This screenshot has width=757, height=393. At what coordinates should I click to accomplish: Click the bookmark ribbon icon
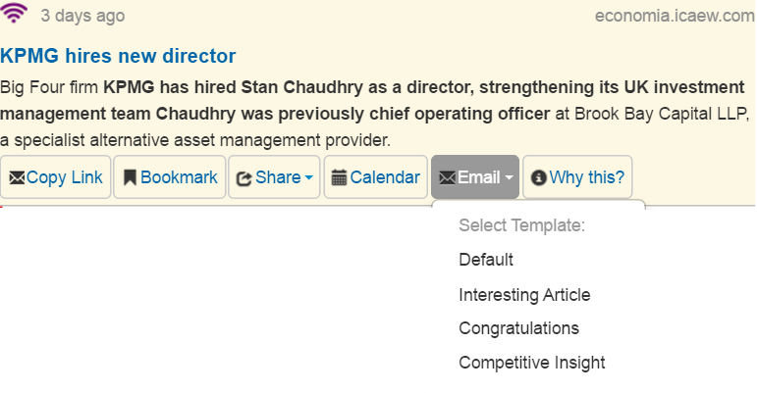[130, 177]
